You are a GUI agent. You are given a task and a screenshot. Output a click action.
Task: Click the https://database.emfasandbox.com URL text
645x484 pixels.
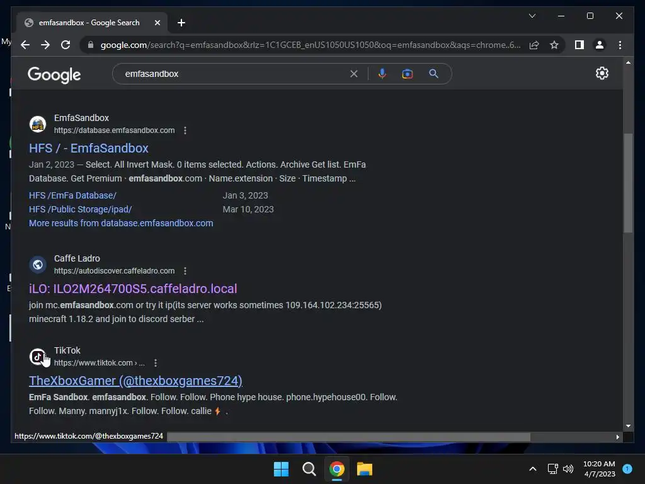[115, 130]
